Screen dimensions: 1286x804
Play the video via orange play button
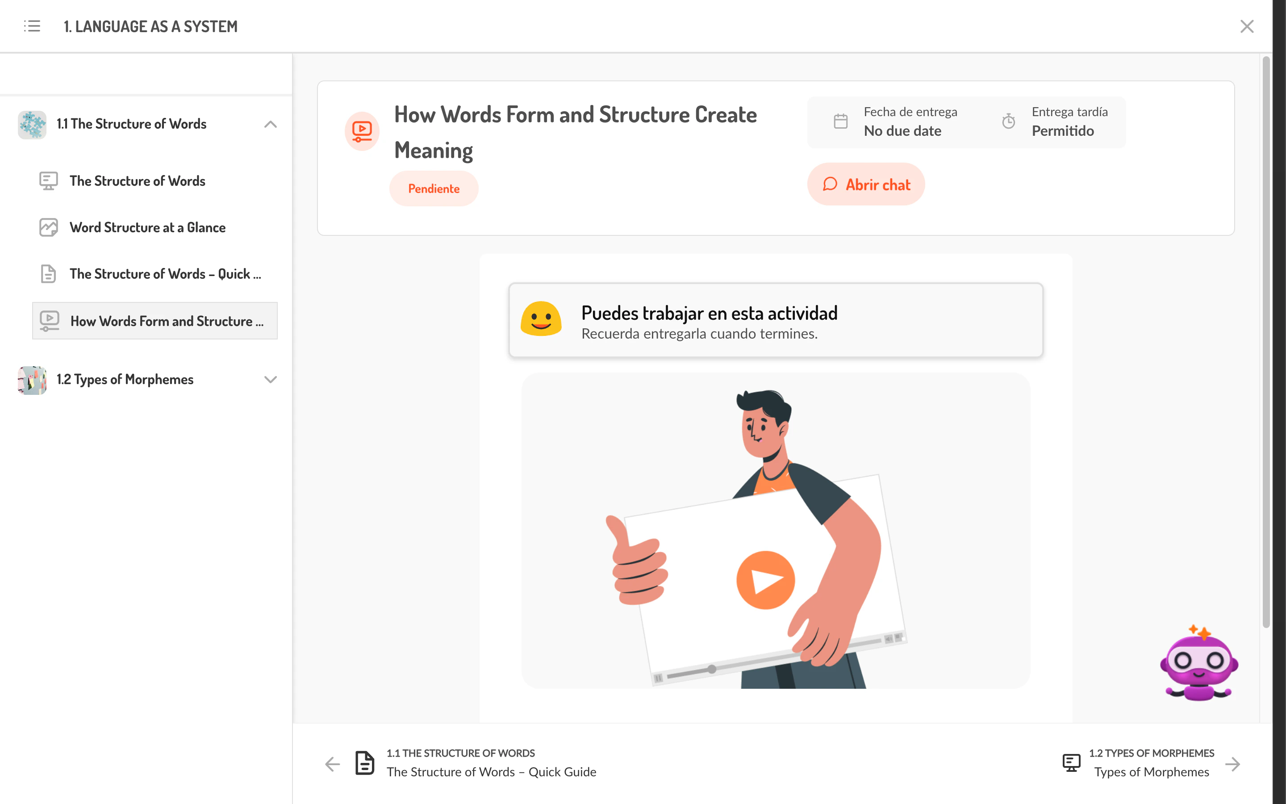pyautogui.click(x=765, y=580)
